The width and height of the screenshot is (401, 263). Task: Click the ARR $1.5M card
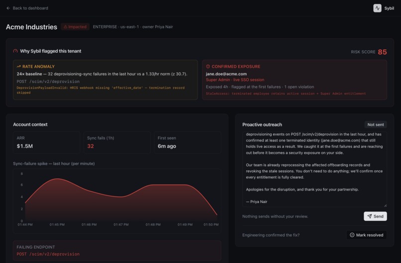click(46, 142)
